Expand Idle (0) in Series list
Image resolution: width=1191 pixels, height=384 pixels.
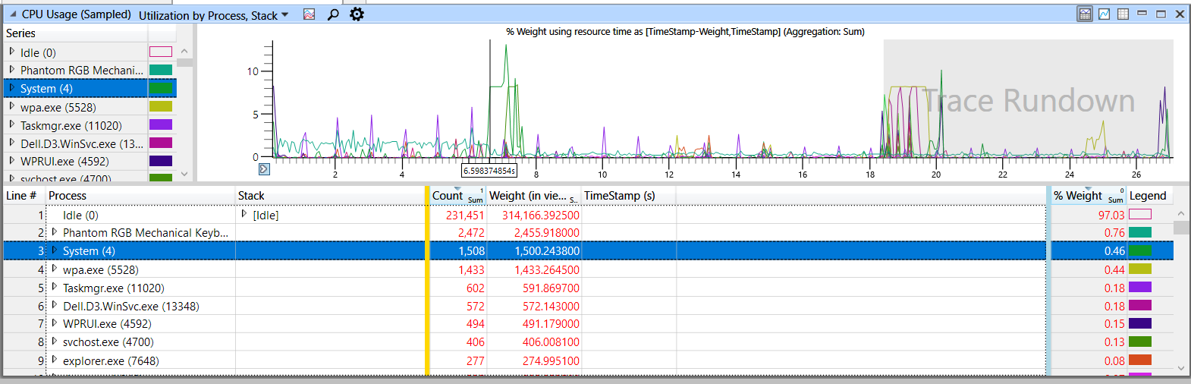(x=12, y=52)
